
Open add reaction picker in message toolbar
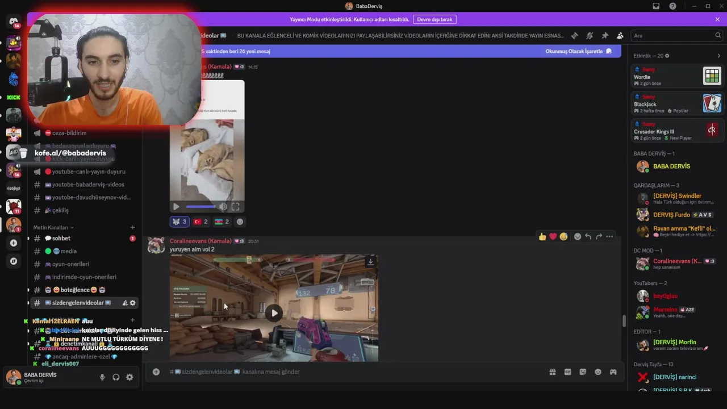point(578,236)
